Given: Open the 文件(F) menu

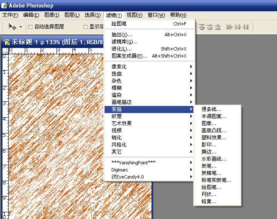Looking at the screenshot, I should click(10, 15).
